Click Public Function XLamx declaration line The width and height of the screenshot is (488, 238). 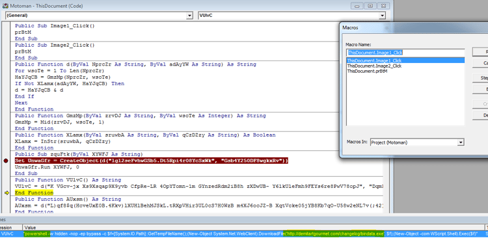point(145,135)
